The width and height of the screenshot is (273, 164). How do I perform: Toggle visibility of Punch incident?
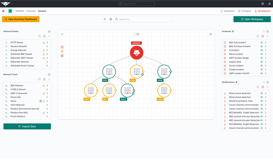click(x=261, y=66)
